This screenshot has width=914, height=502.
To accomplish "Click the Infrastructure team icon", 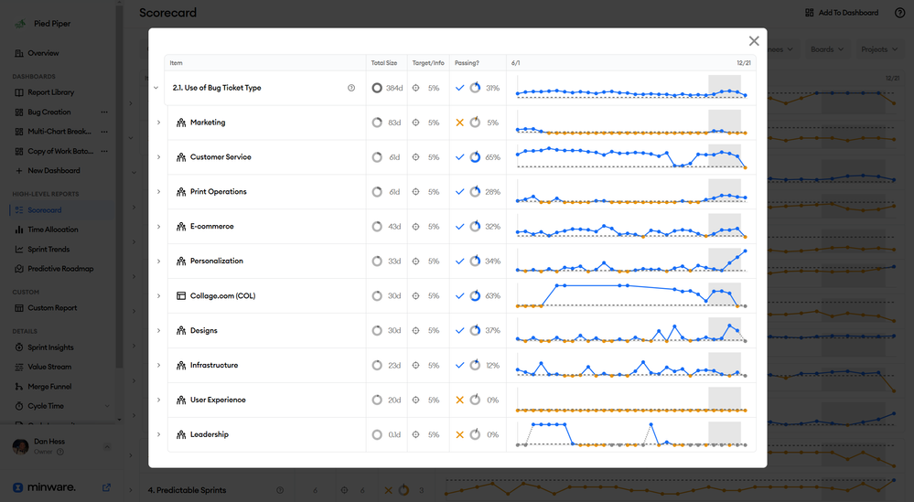I will [x=181, y=365].
